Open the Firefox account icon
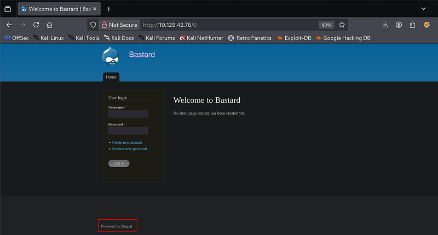 (x=399, y=25)
